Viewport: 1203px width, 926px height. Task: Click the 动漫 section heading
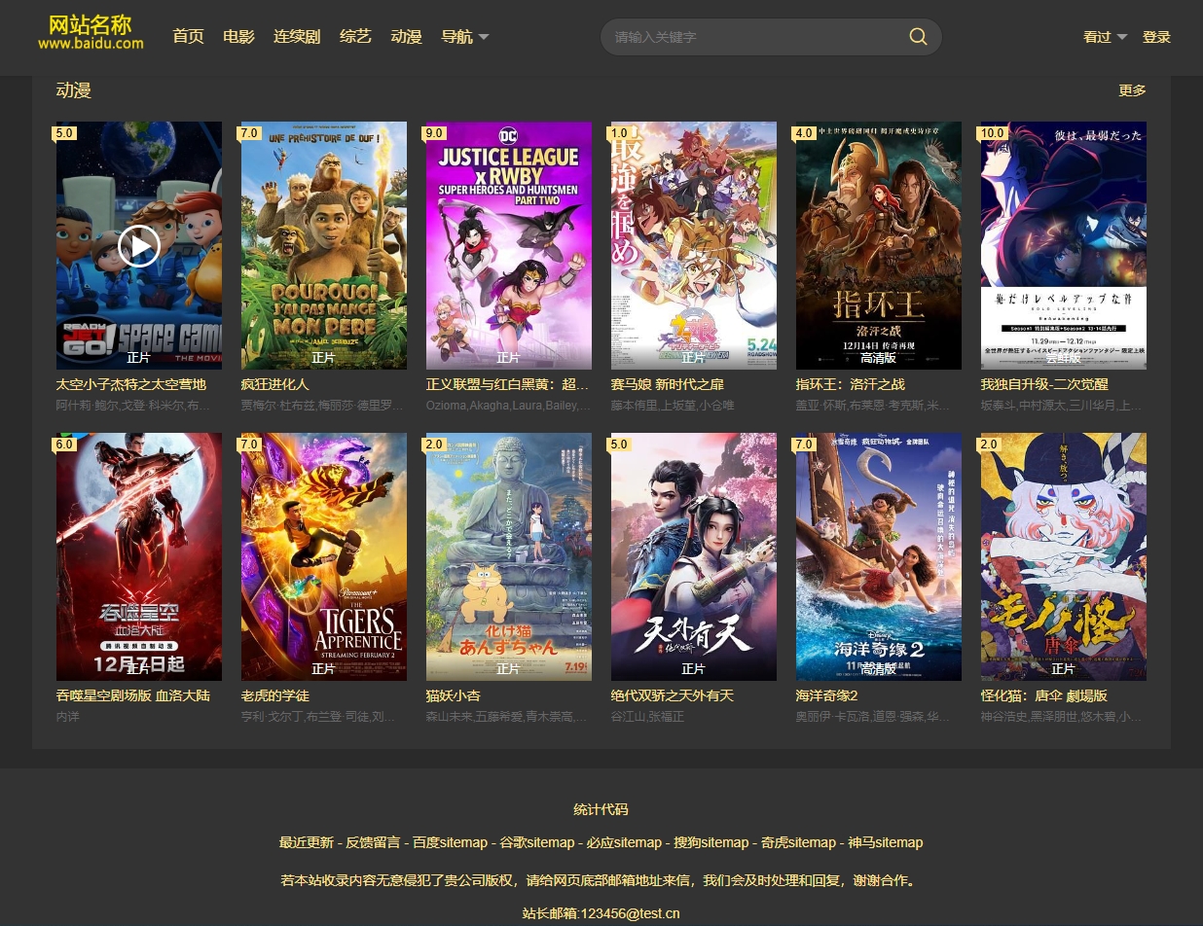click(x=74, y=90)
